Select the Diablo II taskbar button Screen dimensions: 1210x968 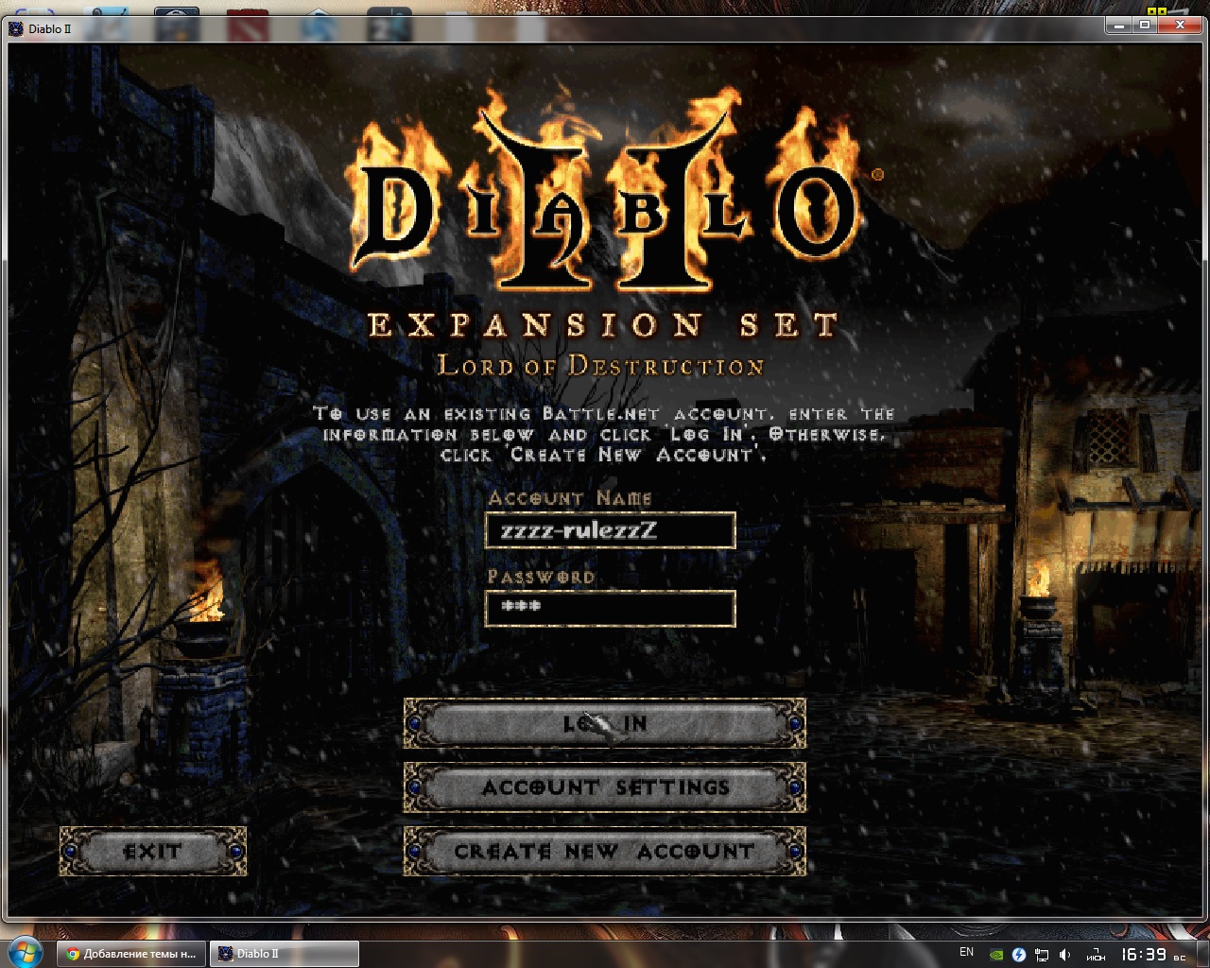click(x=284, y=954)
